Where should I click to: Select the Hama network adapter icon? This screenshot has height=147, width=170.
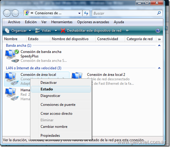(x=12, y=94)
